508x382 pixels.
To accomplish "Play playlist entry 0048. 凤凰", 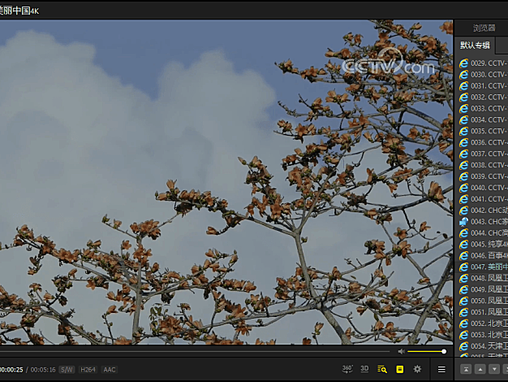I will [x=483, y=279].
